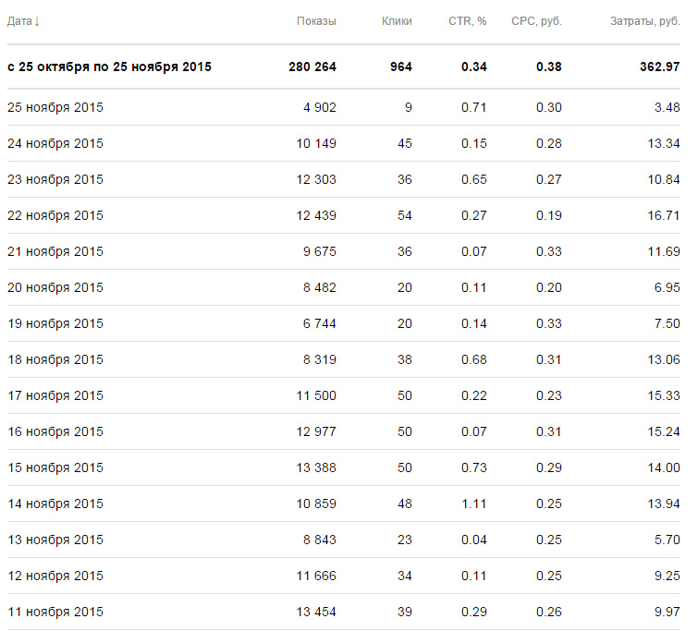Screen dimensions: 698x643
Task: Click total clicks value 964
Action: 400,67
